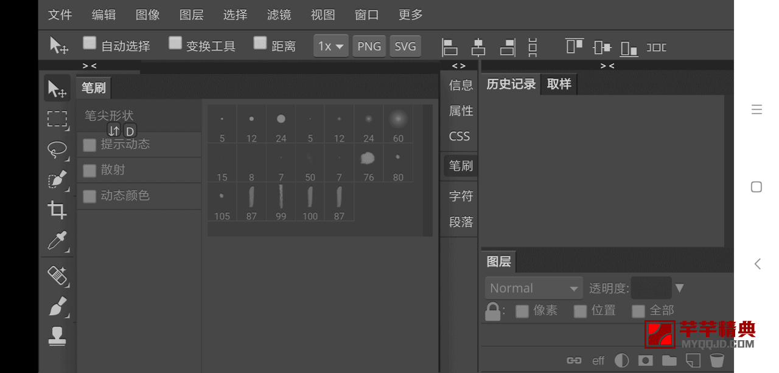This screenshot has height=373, width=779.
Task: Create a new layer icon
Action: tap(693, 360)
